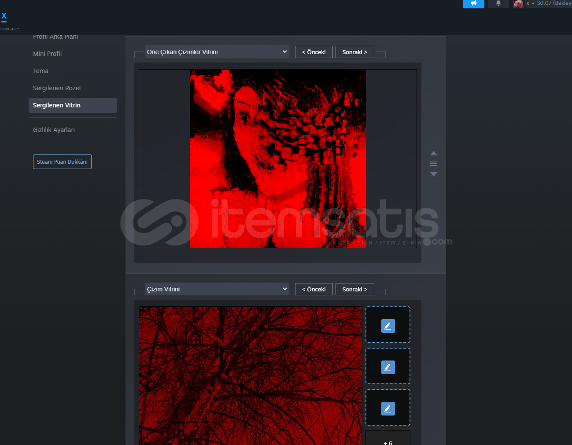The height and width of the screenshot is (445, 572).
Task: Select Mini Profil in the sidebar
Action: coord(48,54)
